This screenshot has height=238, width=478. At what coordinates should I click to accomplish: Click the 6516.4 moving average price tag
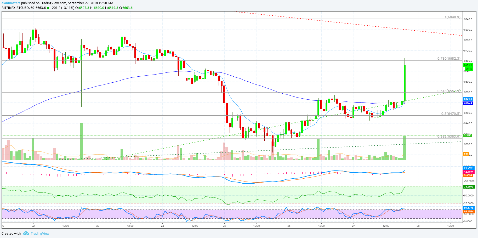(x=468, y=103)
